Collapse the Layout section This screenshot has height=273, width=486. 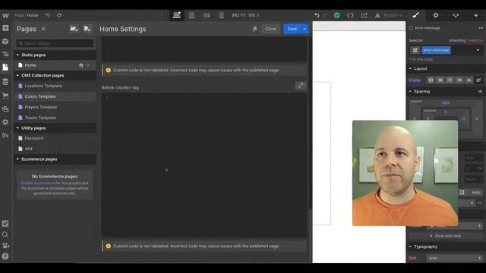410,68
